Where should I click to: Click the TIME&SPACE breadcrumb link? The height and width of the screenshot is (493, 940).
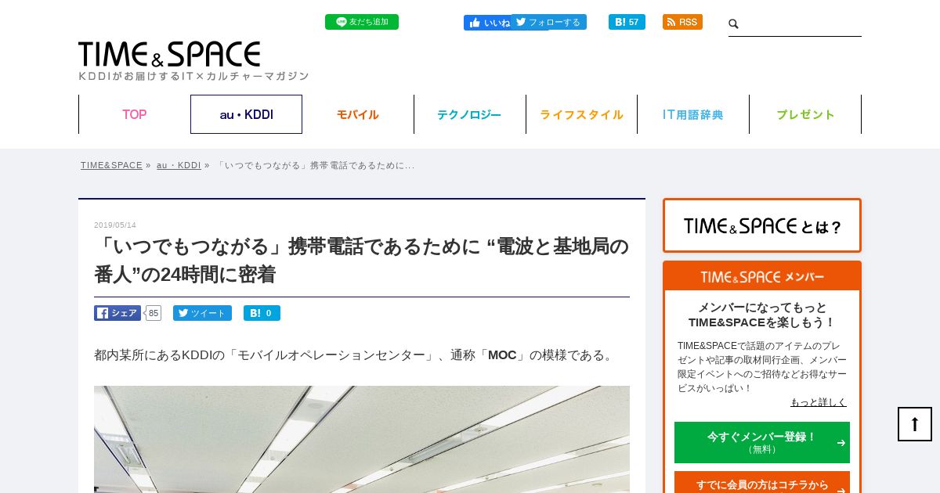point(111,165)
